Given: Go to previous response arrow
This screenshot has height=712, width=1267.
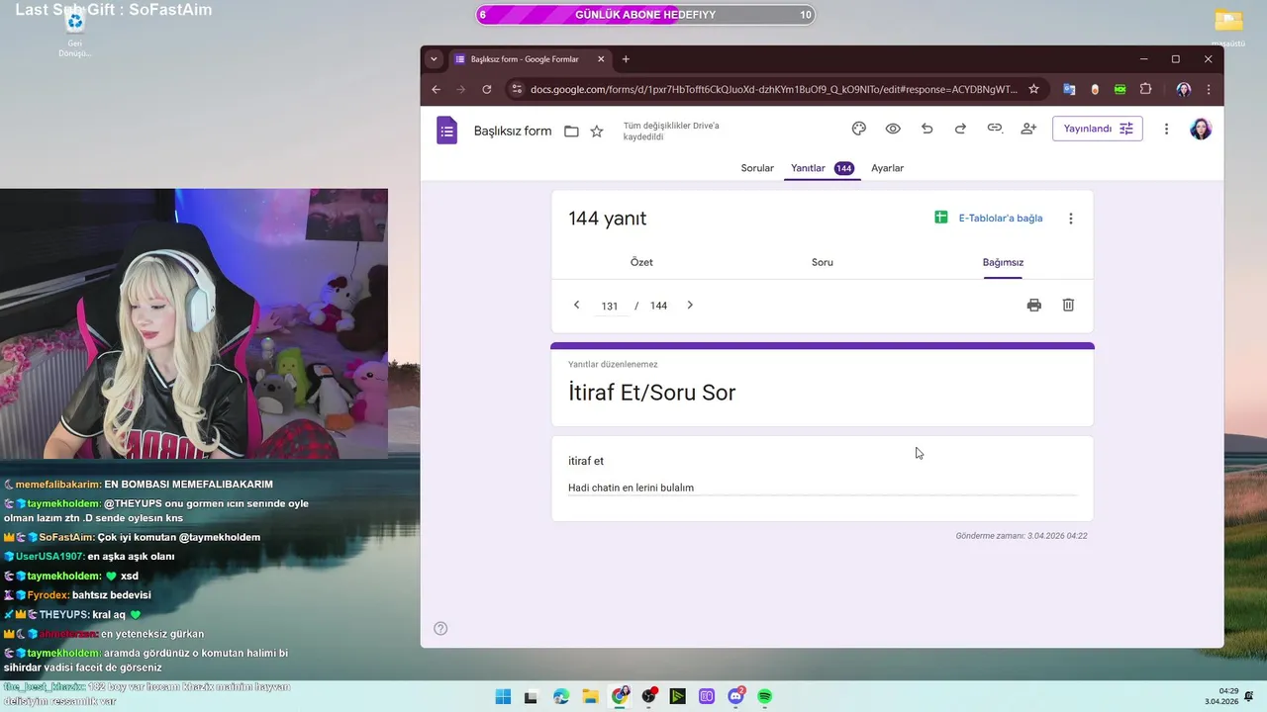Looking at the screenshot, I should pos(576,305).
